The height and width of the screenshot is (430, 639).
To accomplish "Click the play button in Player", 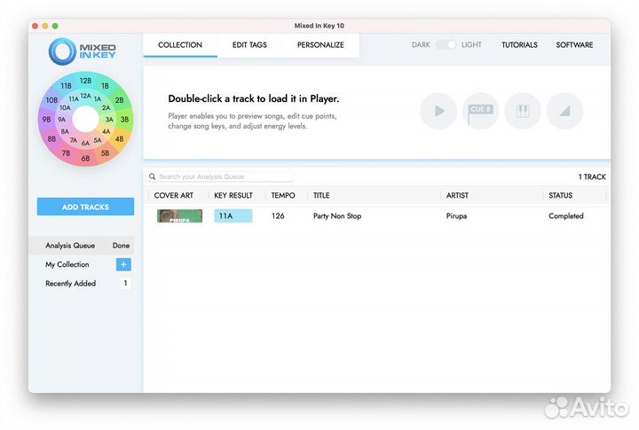I will coord(438,112).
